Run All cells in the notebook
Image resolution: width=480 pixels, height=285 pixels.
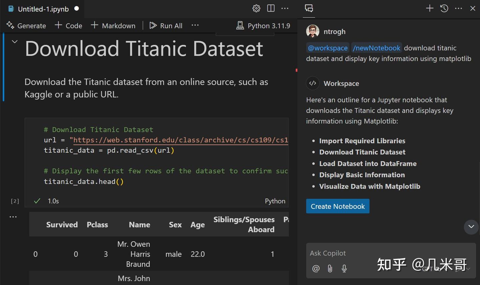(166, 25)
